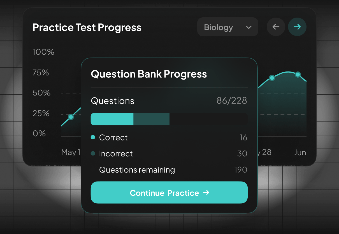Click the arrow icon inside Continue Practice
The height and width of the screenshot is (234, 339).
tap(206, 193)
